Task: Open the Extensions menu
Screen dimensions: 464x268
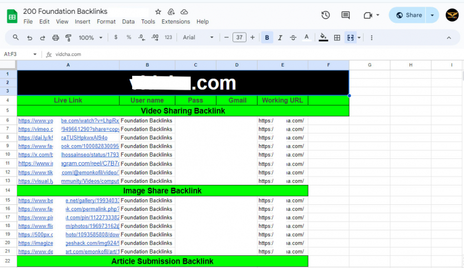Action: coord(176,22)
